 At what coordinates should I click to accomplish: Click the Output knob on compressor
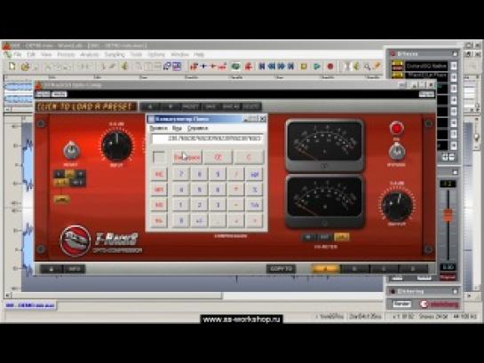(x=397, y=206)
